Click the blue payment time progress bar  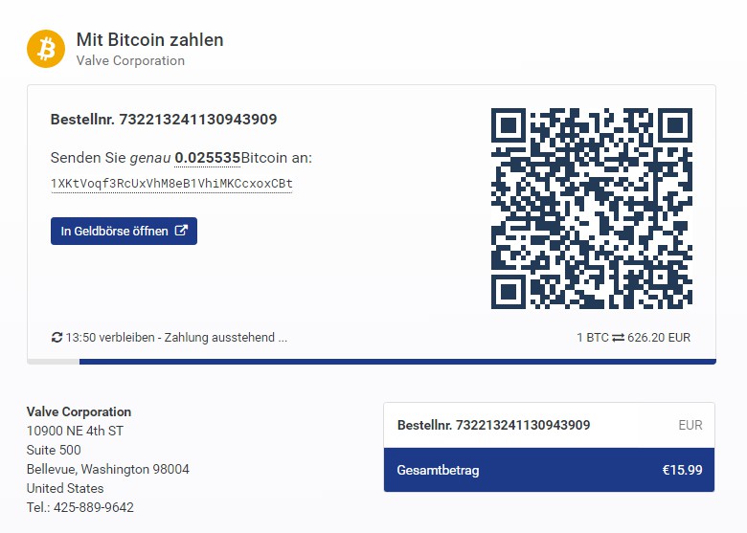pyautogui.click(x=396, y=362)
